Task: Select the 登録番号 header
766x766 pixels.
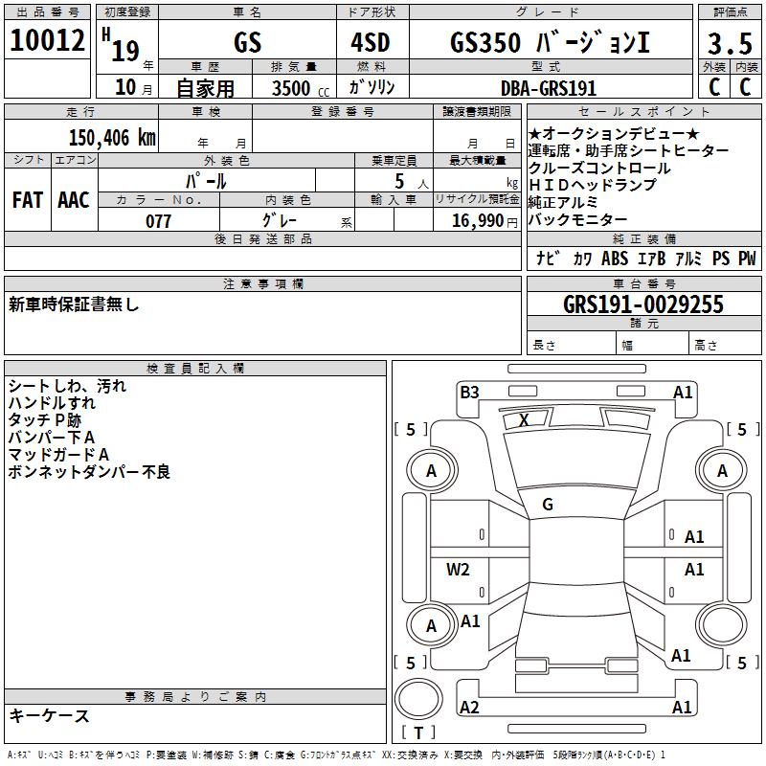Action: [x=343, y=111]
